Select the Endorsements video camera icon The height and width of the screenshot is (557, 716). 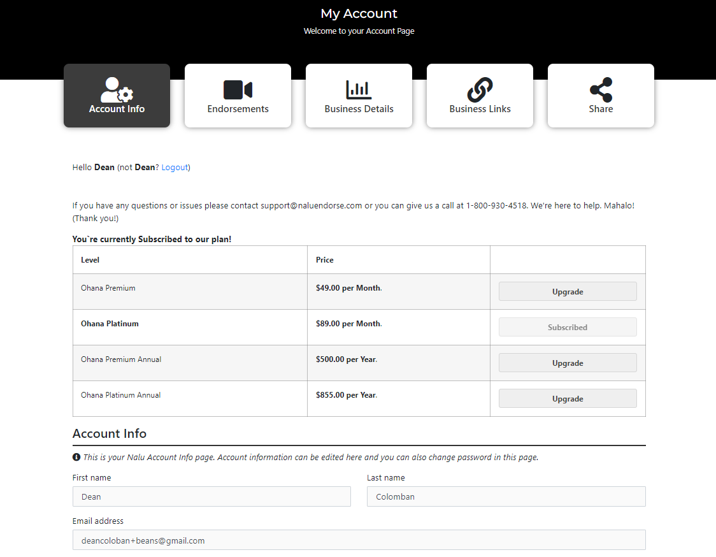click(238, 89)
